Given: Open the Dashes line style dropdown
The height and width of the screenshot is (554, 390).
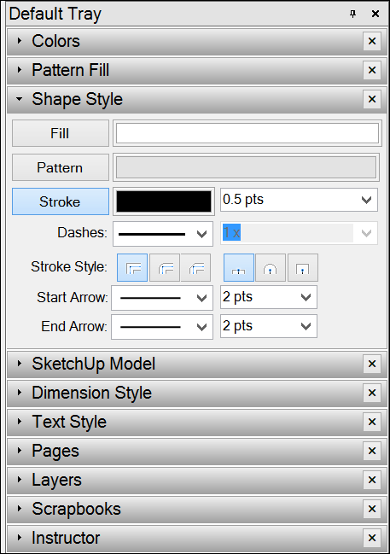Looking at the screenshot, I should tap(163, 234).
